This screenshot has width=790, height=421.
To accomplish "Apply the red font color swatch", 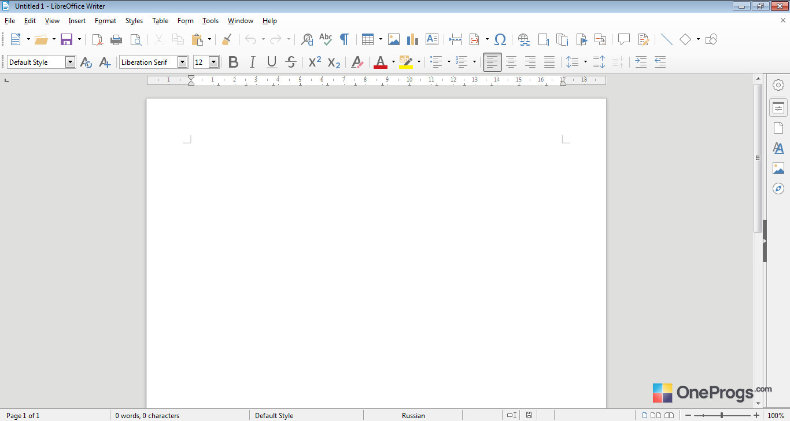I will 381,67.
